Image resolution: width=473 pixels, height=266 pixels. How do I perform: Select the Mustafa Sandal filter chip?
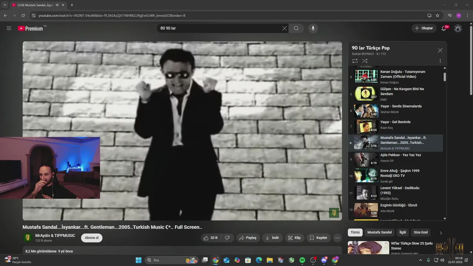(380, 232)
